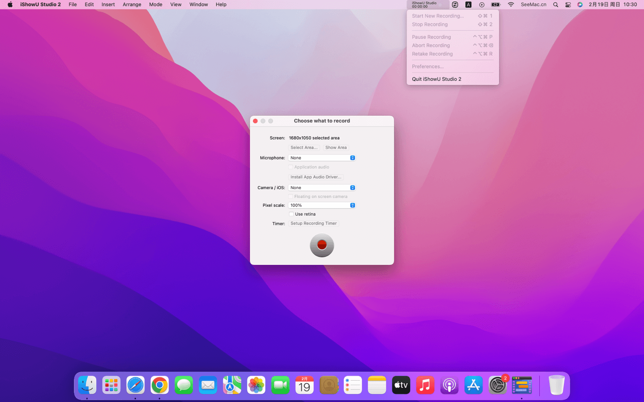Open the Arrange menu
644x402 pixels.
click(132, 4)
